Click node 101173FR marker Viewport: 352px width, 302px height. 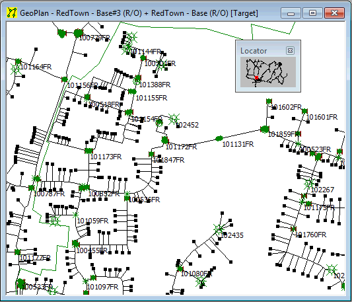(x=88, y=151)
